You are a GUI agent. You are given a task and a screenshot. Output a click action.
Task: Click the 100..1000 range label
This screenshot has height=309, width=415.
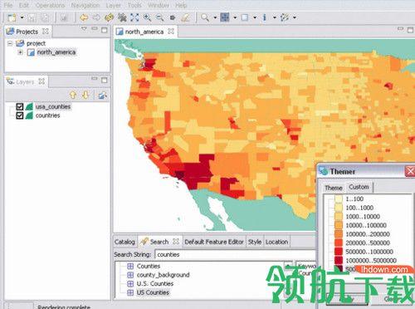coord(359,208)
